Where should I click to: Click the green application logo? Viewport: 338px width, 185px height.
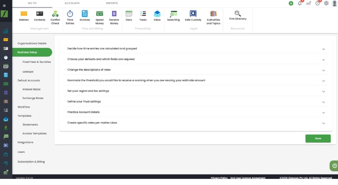[x=5, y=14]
